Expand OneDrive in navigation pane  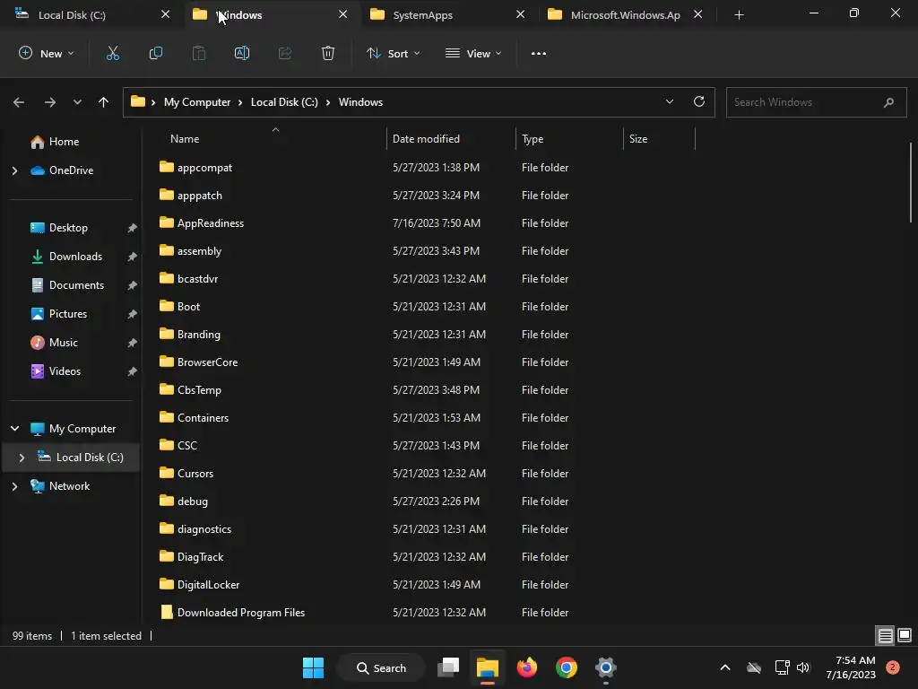[15, 170]
